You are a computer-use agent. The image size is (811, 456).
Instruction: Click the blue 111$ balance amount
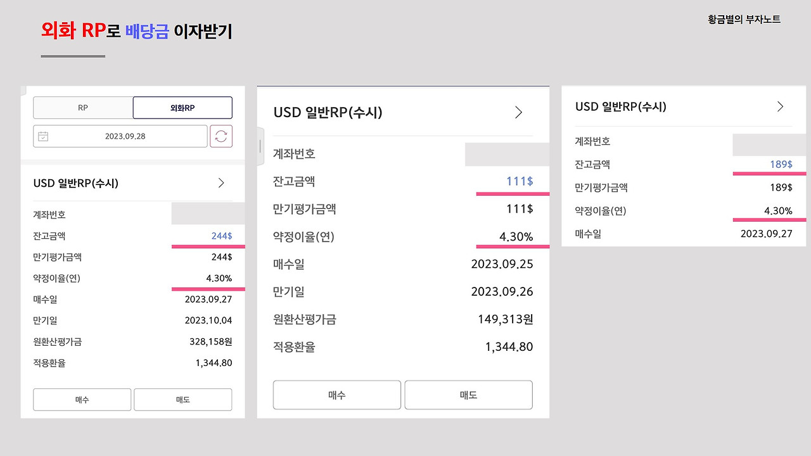(x=519, y=182)
